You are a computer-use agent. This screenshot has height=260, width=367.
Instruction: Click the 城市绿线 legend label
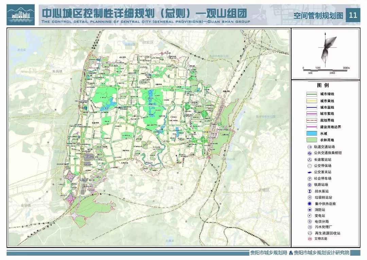327,94
